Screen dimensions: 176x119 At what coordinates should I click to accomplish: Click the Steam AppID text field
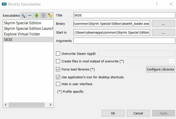click(x=137, y=54)
